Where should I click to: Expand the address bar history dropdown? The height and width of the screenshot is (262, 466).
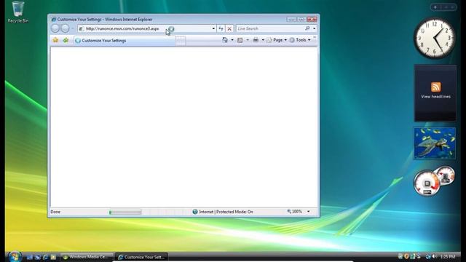(x=213, y=28)
